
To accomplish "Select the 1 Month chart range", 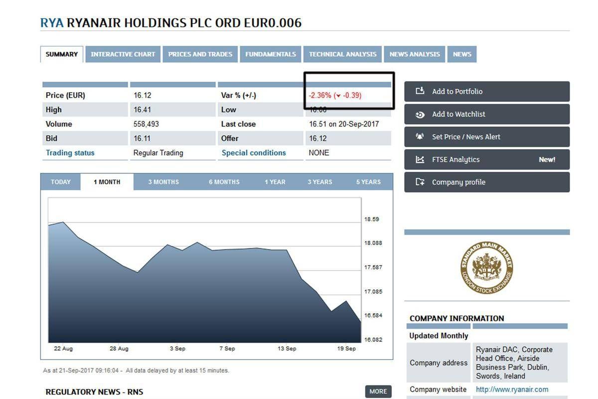I will coord(107,182).
